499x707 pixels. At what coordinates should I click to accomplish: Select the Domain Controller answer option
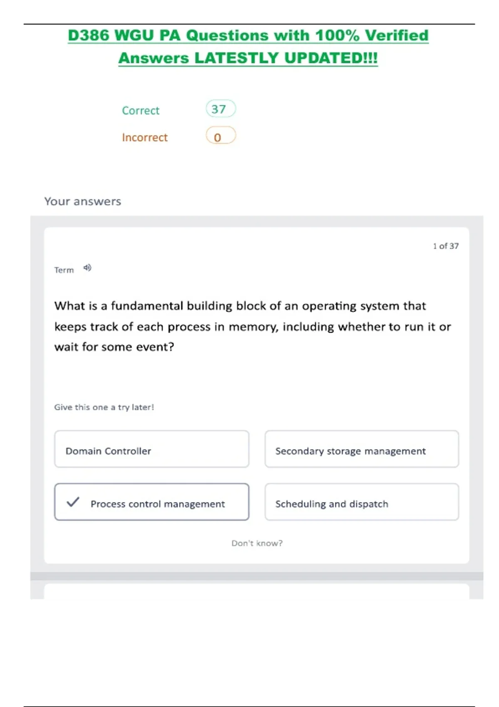click(151, 450)
